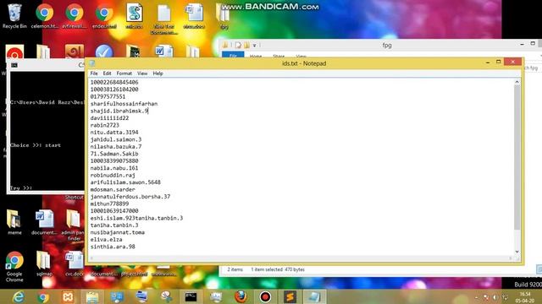Click the command prompt window title icon
Image resolution: width=542 pixels, height=304 pixels.
coord(14,65)
